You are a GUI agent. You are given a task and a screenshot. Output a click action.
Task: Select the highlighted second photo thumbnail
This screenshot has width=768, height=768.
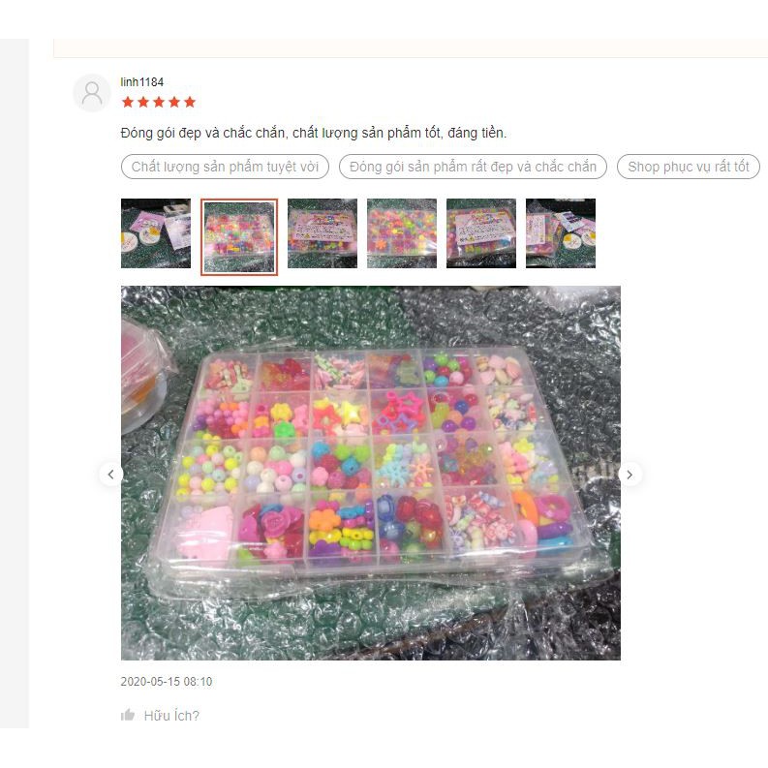pos(239,237)
